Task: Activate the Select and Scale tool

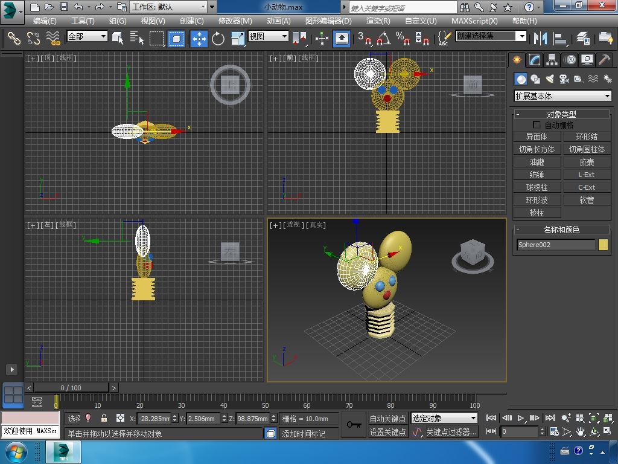Action: tap(238, 38)
